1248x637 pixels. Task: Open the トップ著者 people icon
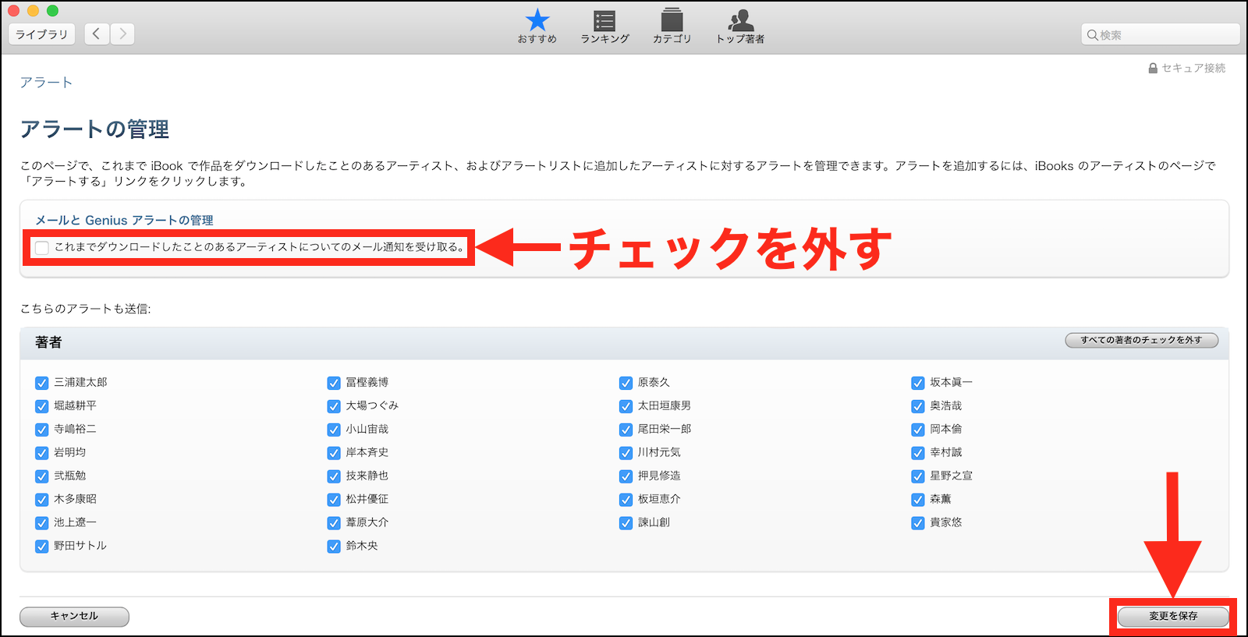coord(740,20)
